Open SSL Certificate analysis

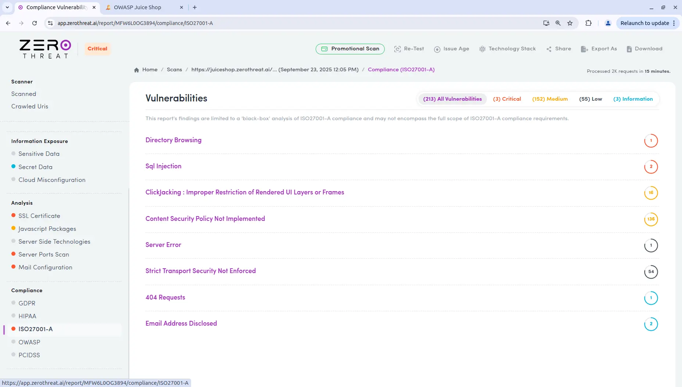click(39, 216)
